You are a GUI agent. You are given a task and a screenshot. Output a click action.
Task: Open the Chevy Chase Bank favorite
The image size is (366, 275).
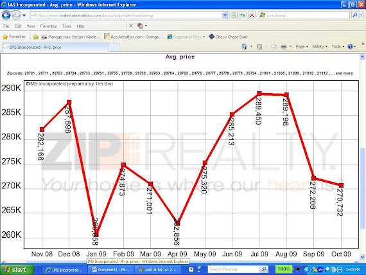click(x=229, y=37)
